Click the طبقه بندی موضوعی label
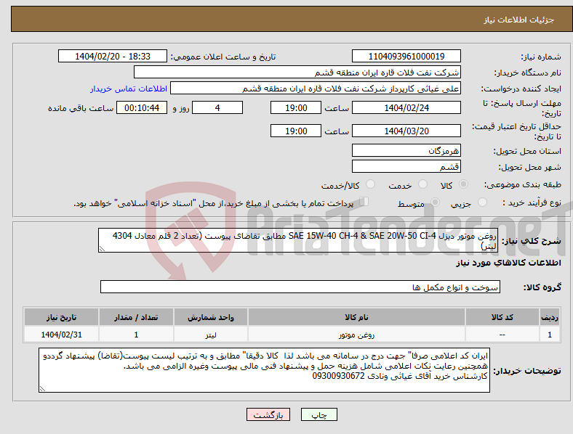The image size is (573, 434). (523, 184)
